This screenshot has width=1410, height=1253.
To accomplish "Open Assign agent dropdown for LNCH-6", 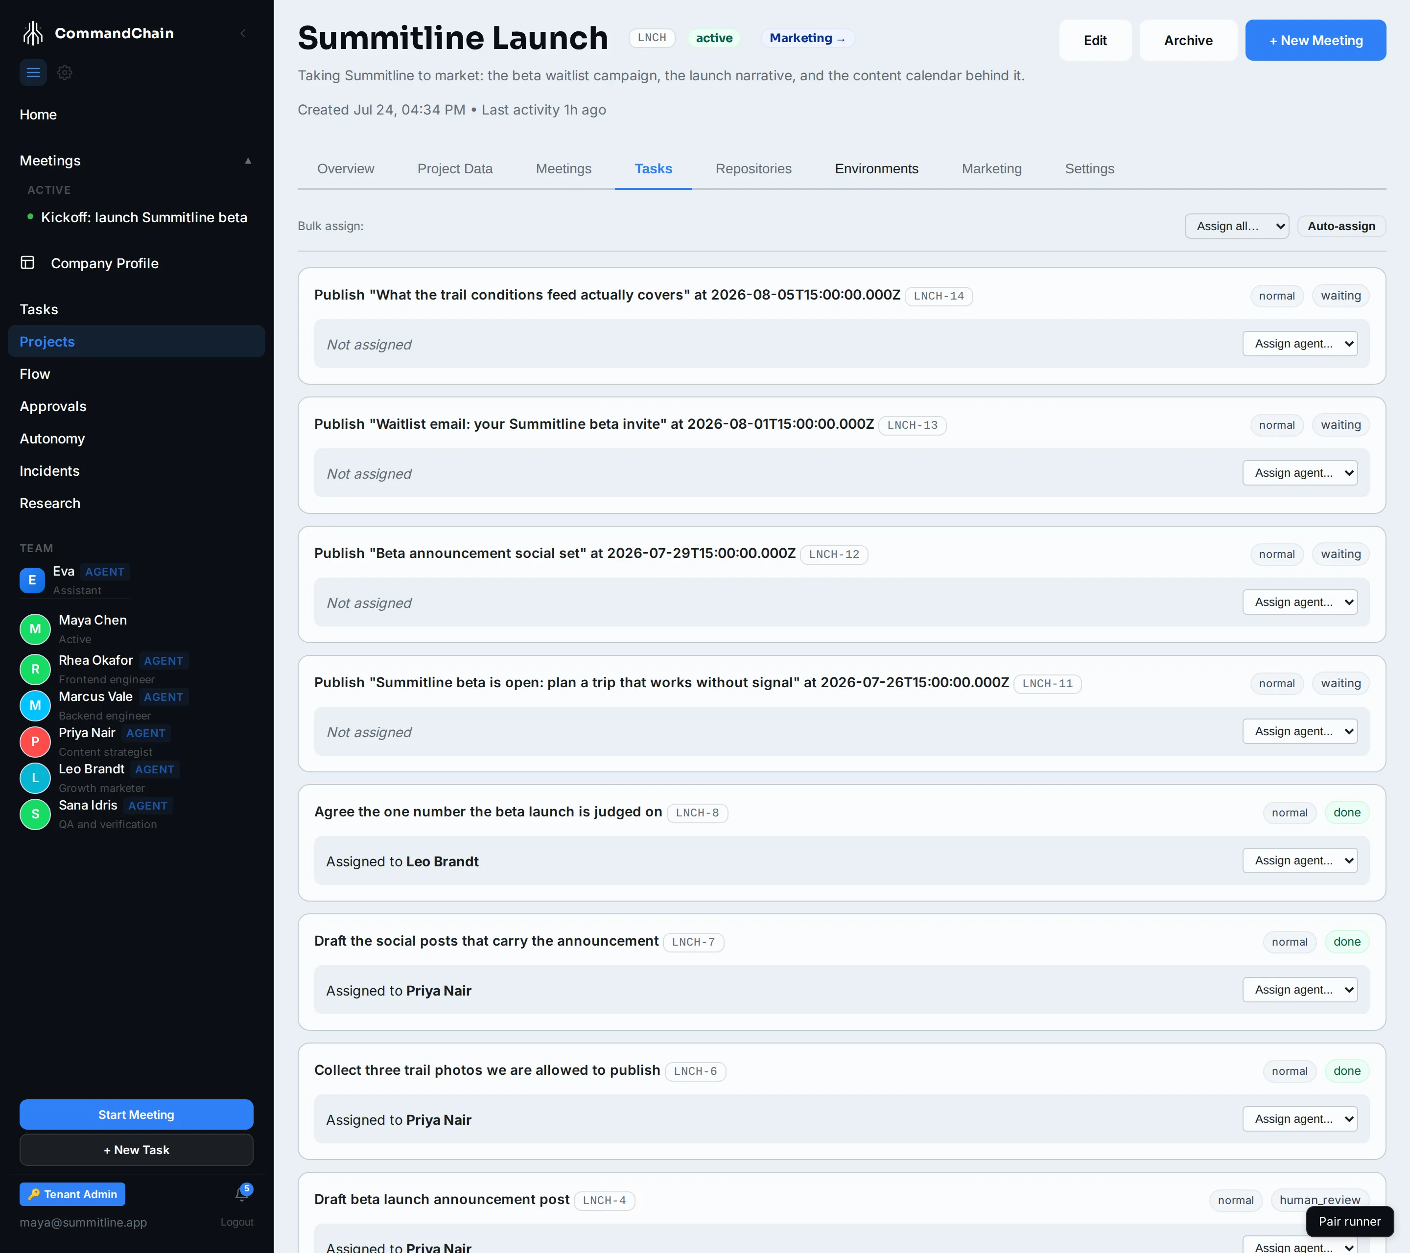I will (x=1300, y=1118).
